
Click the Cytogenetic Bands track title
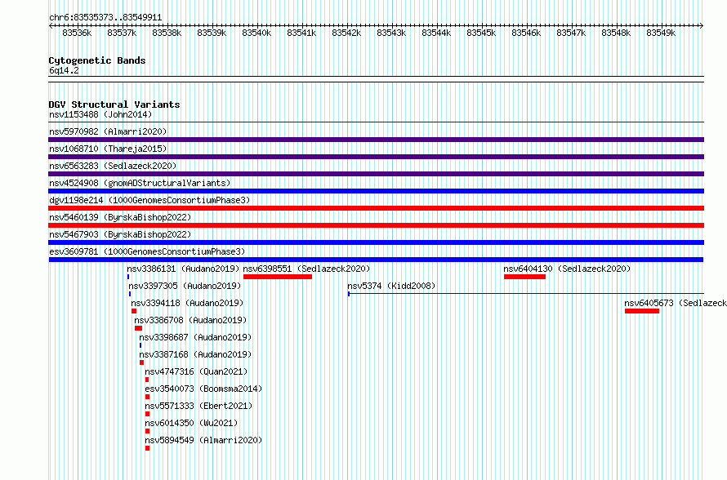tap(97, 60)
